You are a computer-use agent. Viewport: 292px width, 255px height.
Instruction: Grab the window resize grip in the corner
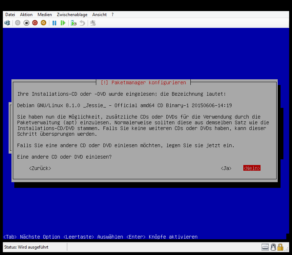286,250
